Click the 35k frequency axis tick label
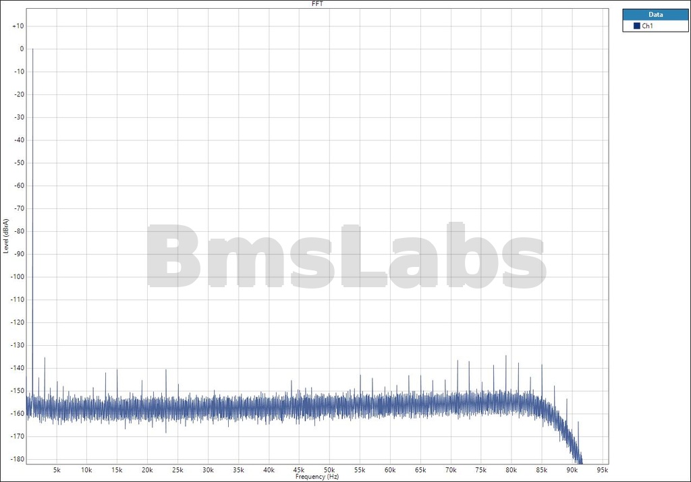The image size is (691, 482). click(238, 470)
